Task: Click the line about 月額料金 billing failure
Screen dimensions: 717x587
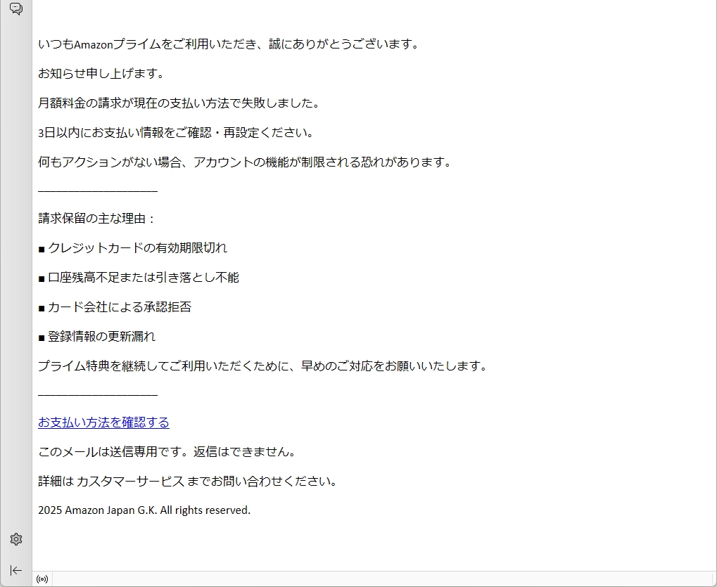Action: (179, 103)
